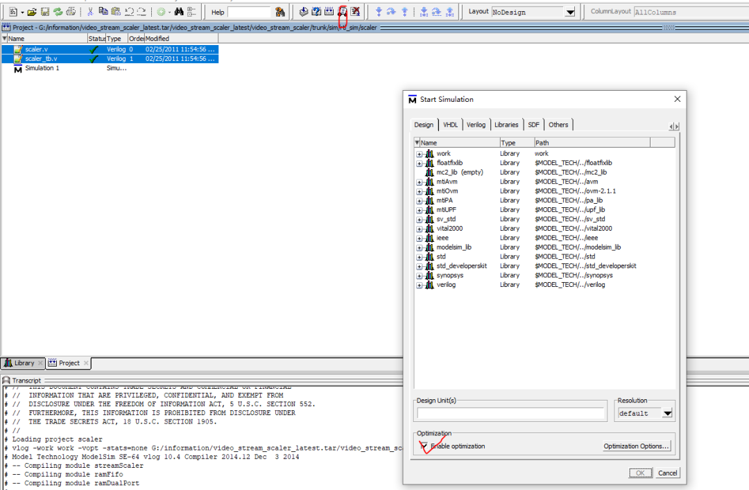
Task: Open the dropdown arrow beside New file icon
Action: click(x=22, y=12)
